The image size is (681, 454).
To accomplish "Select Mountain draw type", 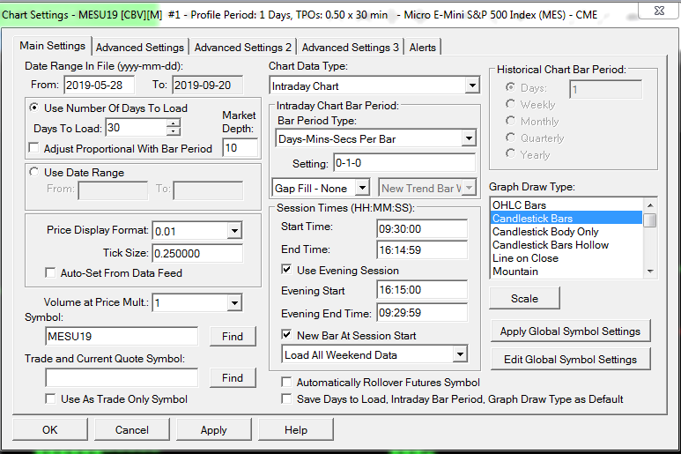I will click(566, 272).
